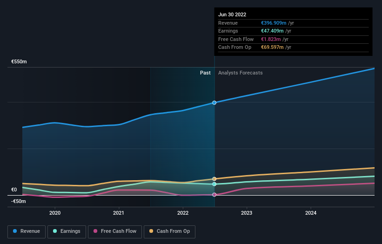382x244 pixels.
Task: Click the Cash From Op label in tooltip
Action: [235, 47]
